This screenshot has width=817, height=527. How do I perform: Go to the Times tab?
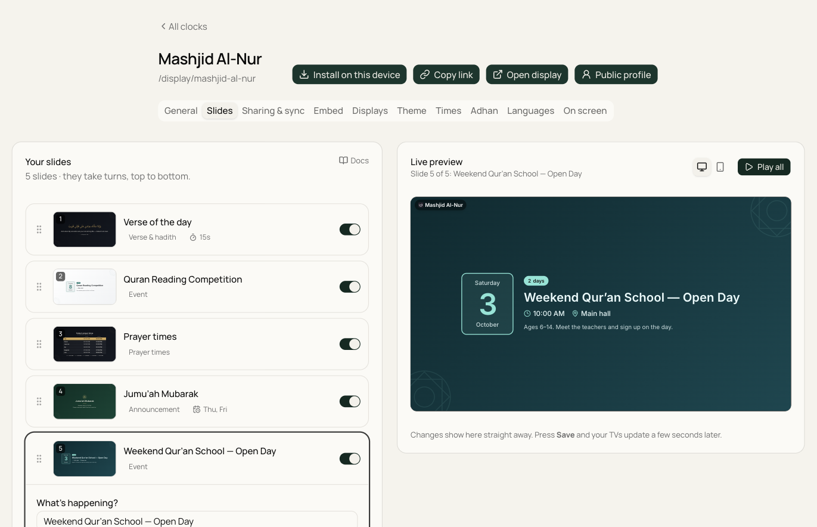click(x=449, y=110)
